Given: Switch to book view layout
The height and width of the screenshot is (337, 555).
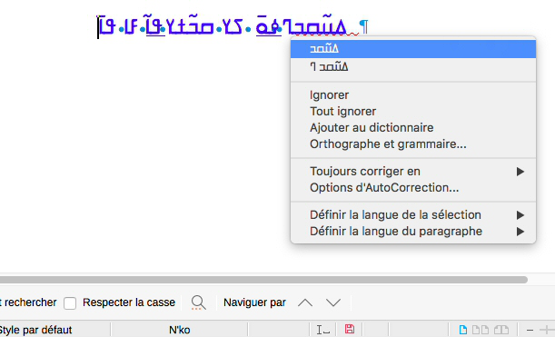Looking at the screenshot, I should click(x=501, y=330).
